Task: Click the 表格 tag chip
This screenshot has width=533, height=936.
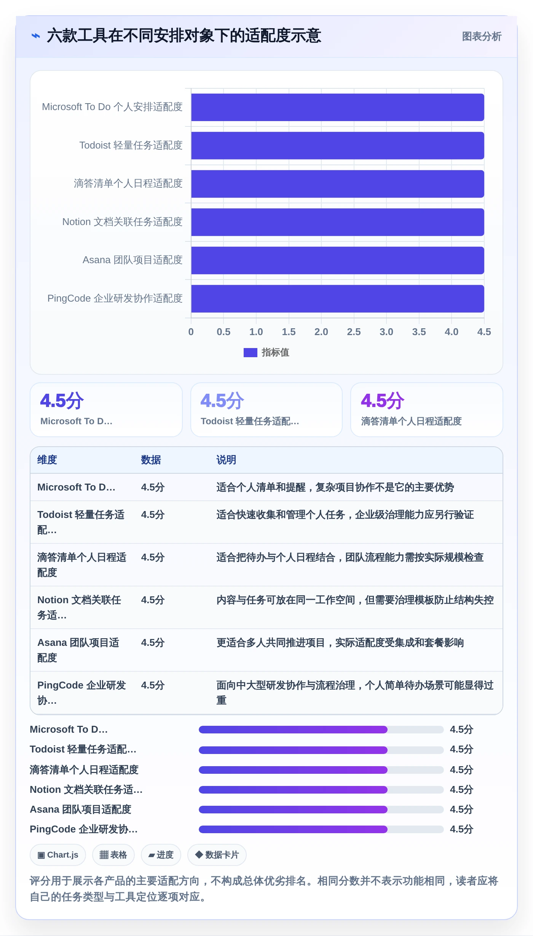Action: click(x=113, y=855)
